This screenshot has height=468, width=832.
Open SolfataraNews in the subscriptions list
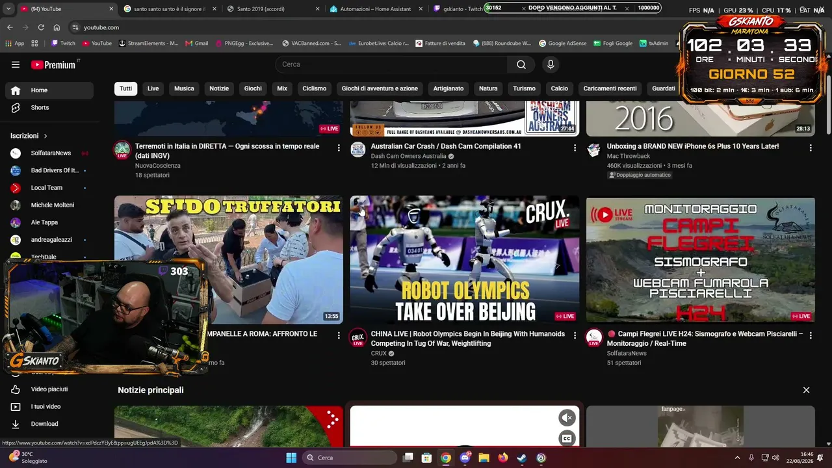[x=49, y=153]
